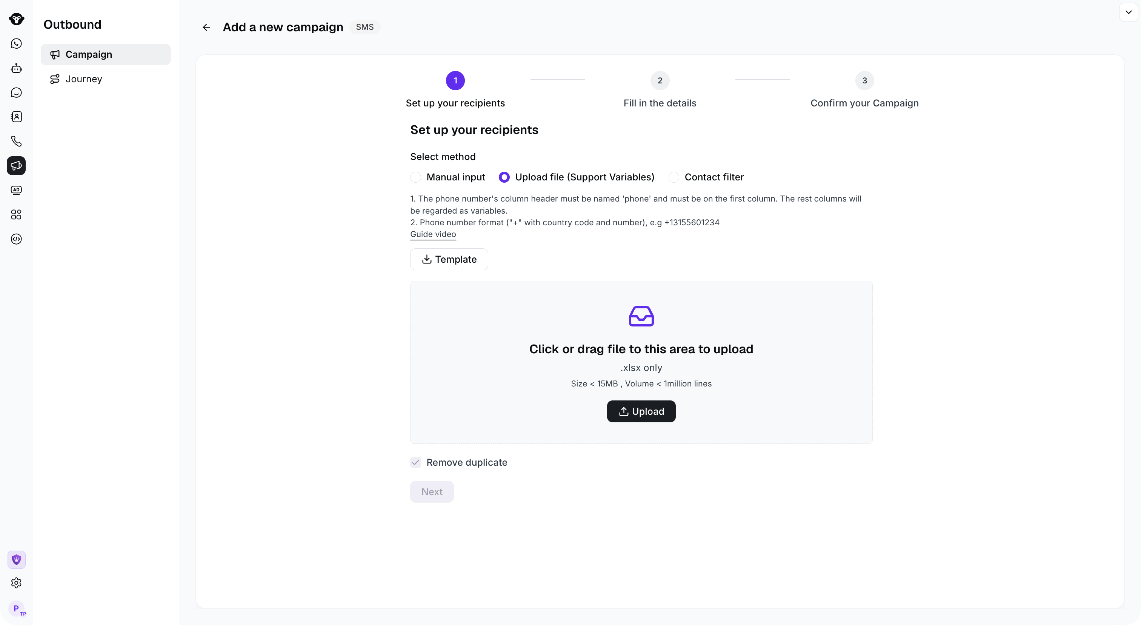Click the black Upload button

coord(641,411)
